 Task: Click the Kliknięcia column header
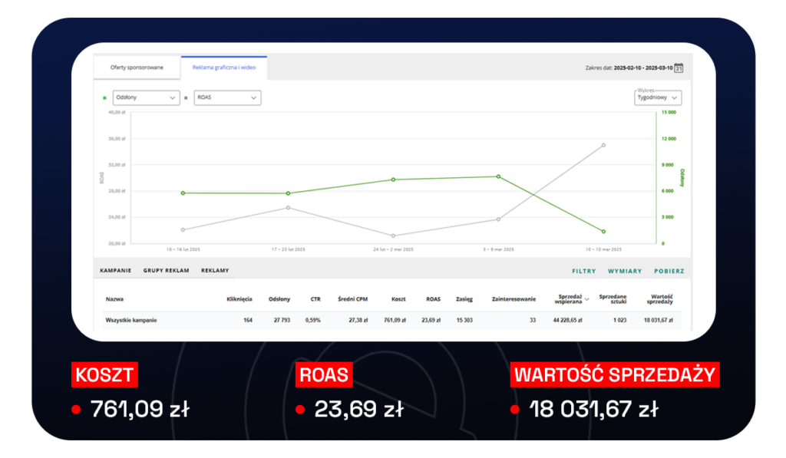click(239, 299)
